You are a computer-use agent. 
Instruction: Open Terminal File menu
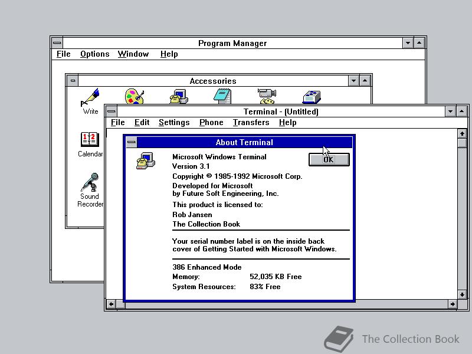(x=117, y=123)
